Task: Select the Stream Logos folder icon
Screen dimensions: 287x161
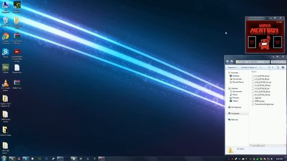Action: tap(5, 131)
